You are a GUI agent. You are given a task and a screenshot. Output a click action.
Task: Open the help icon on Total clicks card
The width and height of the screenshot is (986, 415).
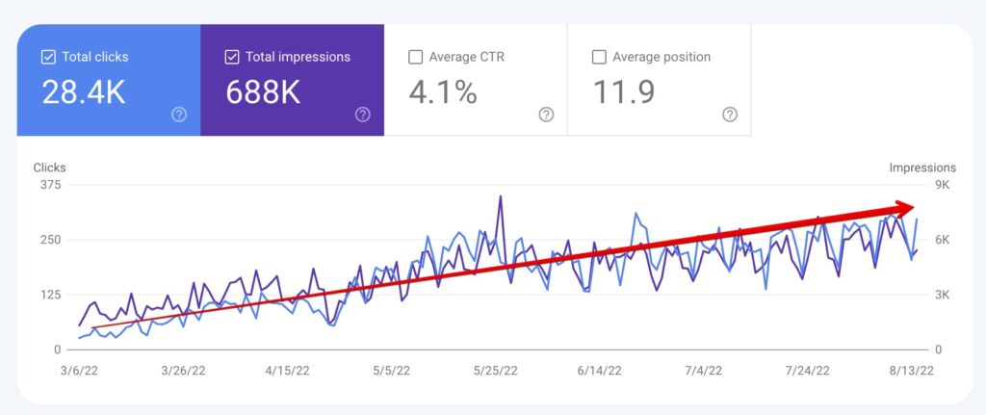[179, 115]
